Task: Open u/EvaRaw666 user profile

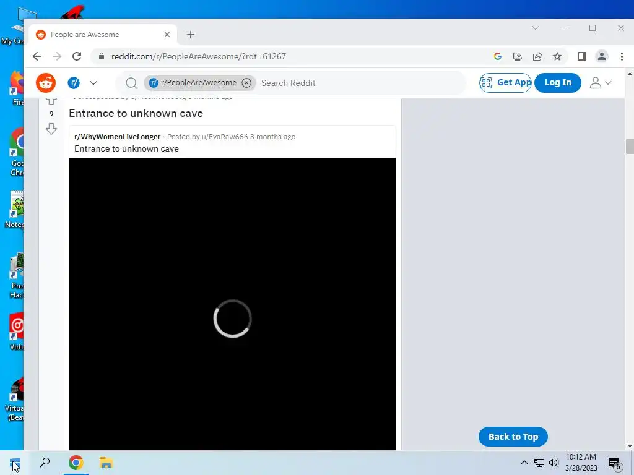Action: pyautogui.click(x=225, y=137)
